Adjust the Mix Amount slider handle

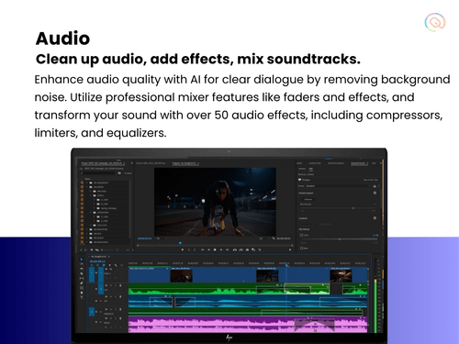click(353, 208)
